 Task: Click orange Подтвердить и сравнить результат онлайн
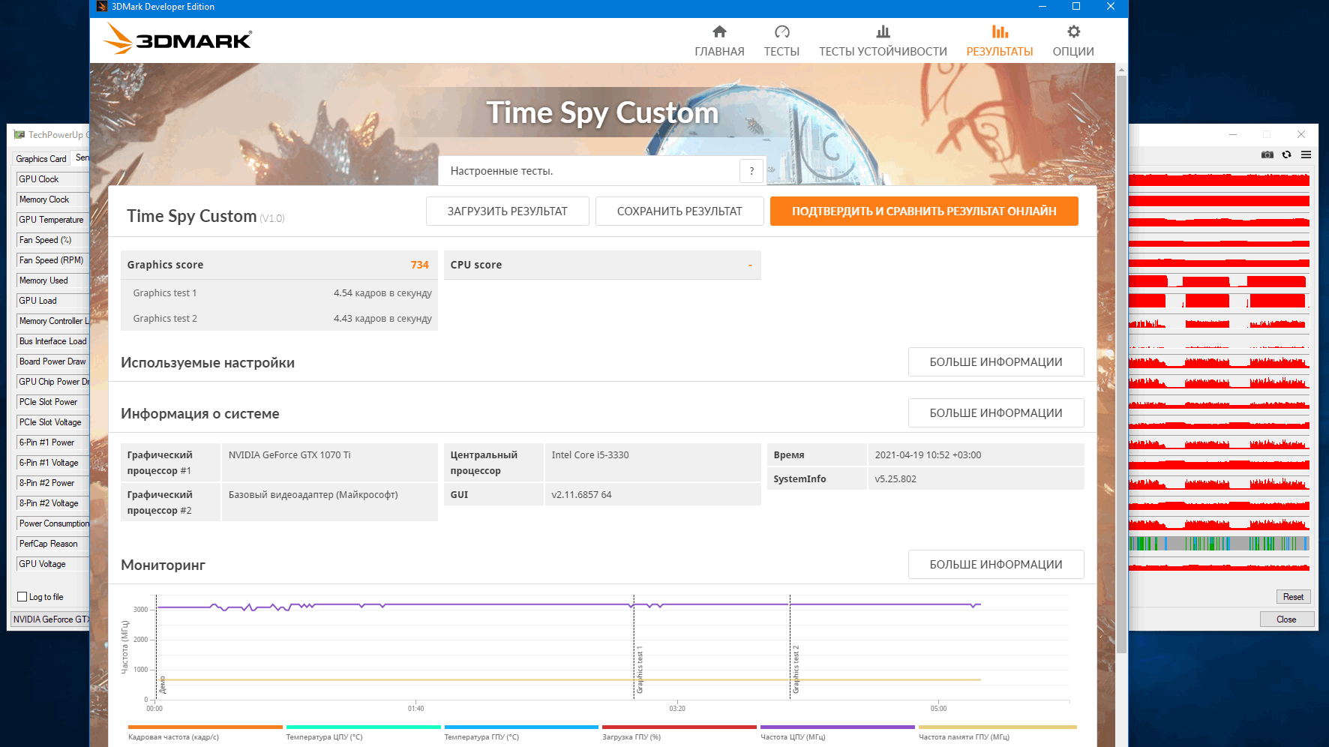click(x=924, y=211)
